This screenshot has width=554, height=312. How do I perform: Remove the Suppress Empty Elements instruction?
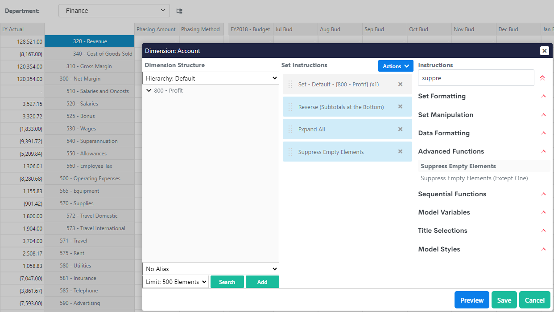click(x=400, y=152)
